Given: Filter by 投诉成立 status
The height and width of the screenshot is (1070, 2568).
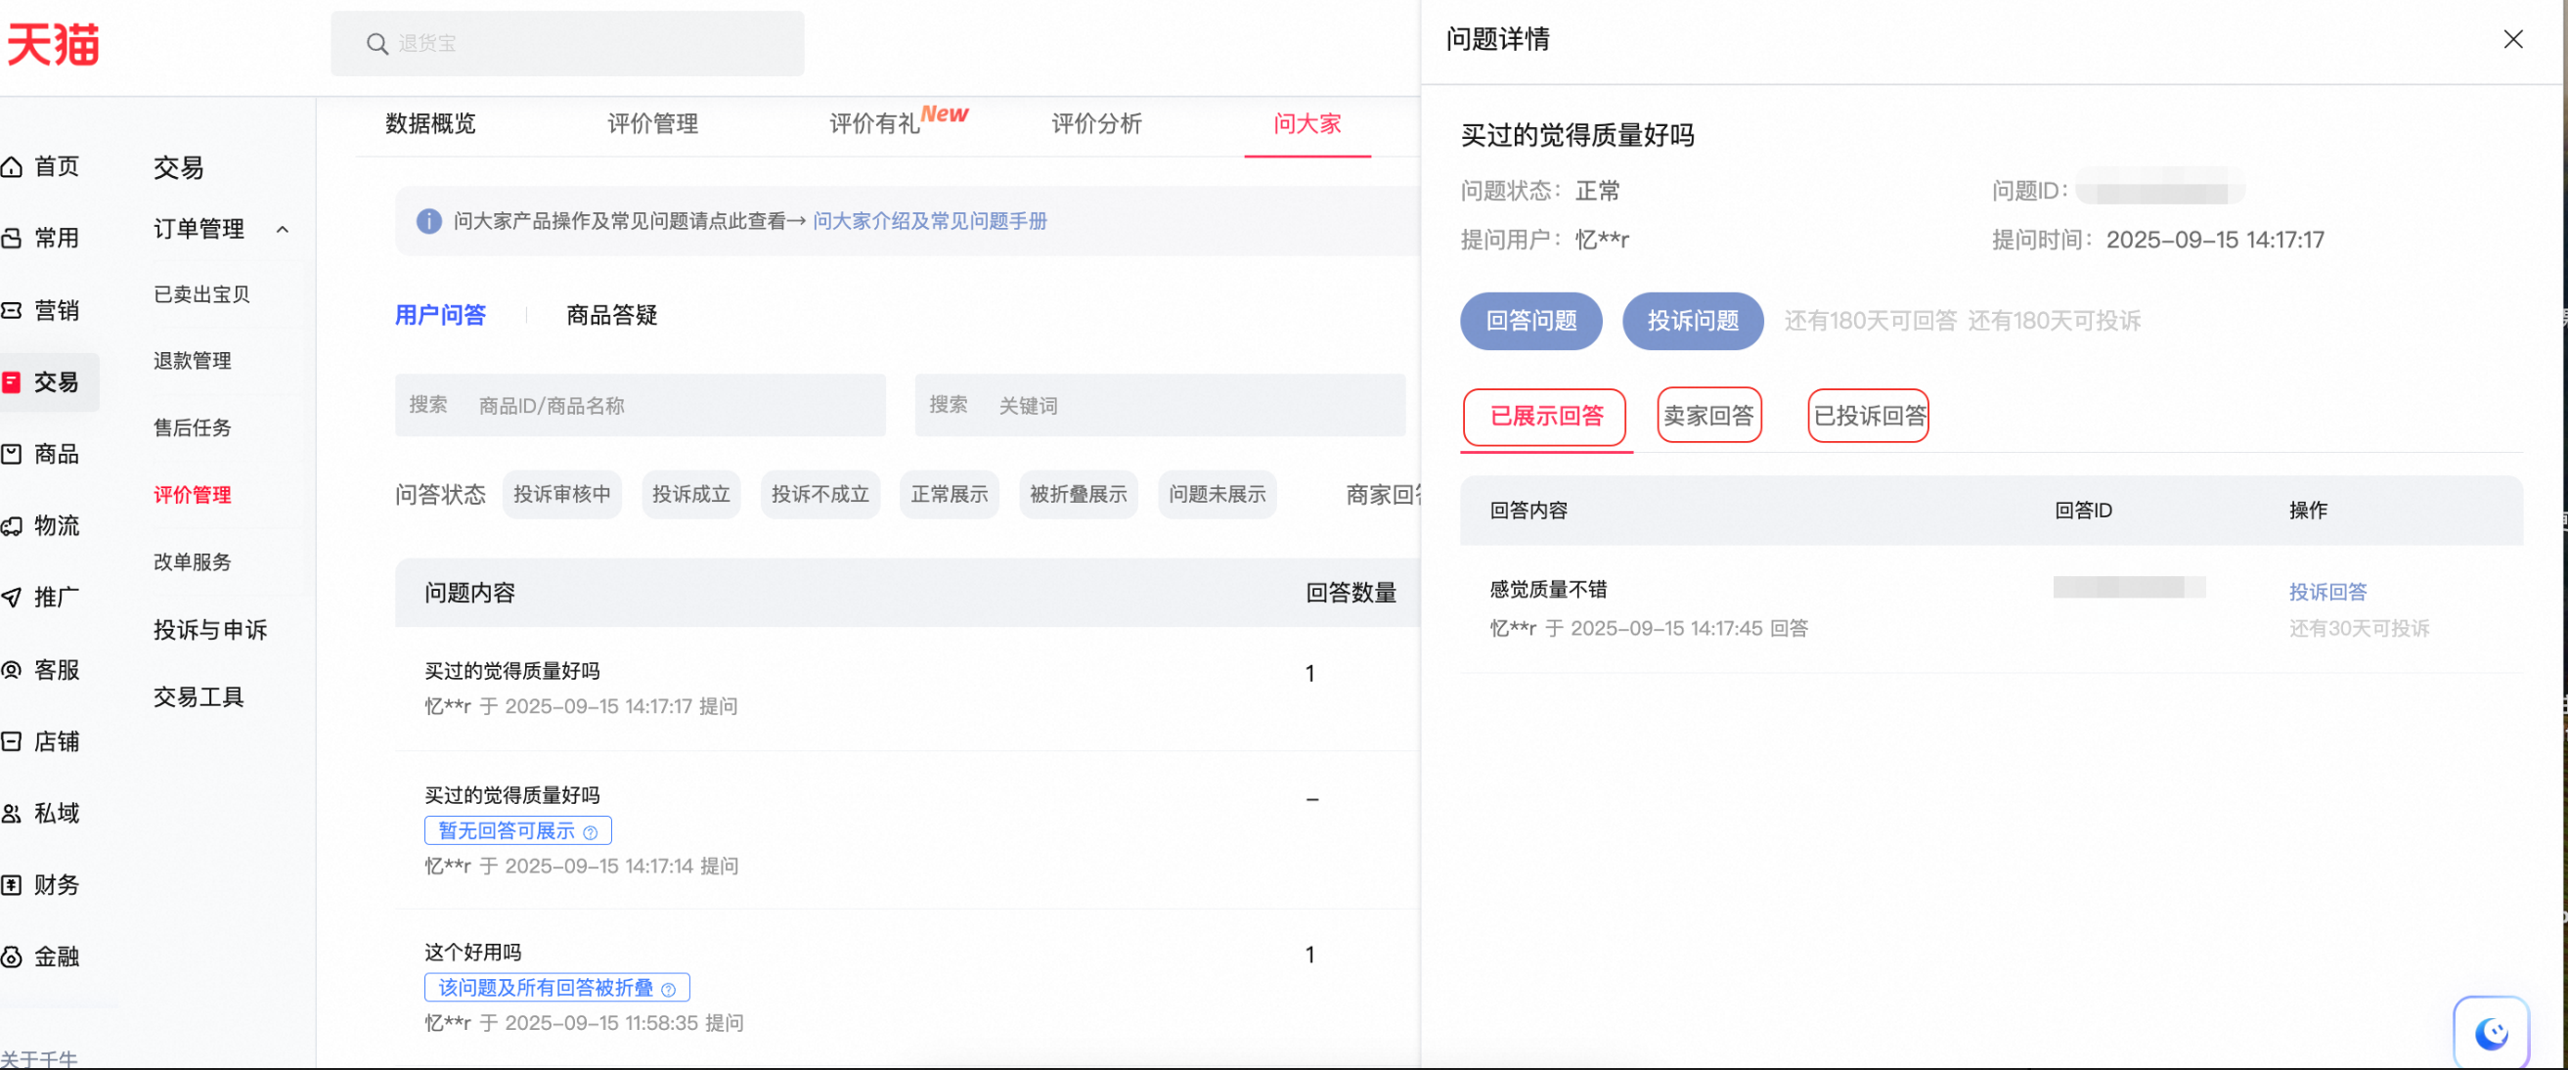Looking at the screenshot, I should (690, 495).
